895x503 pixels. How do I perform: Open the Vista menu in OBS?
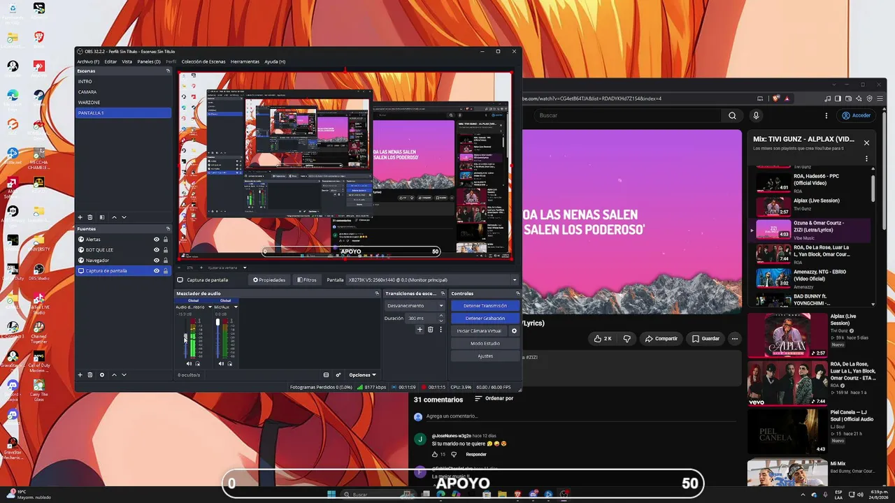[x=127, y=61]
